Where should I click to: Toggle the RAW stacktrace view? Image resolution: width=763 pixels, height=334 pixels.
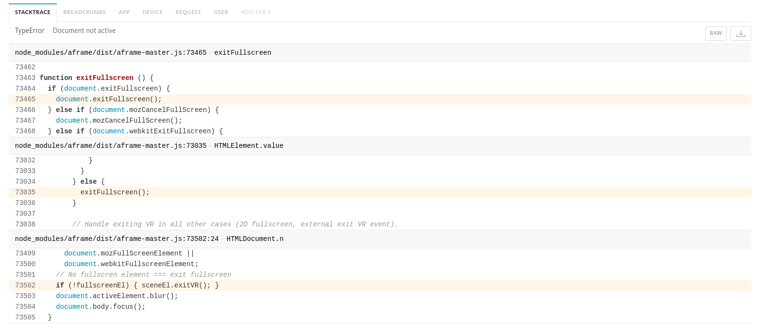pos(715,33)
